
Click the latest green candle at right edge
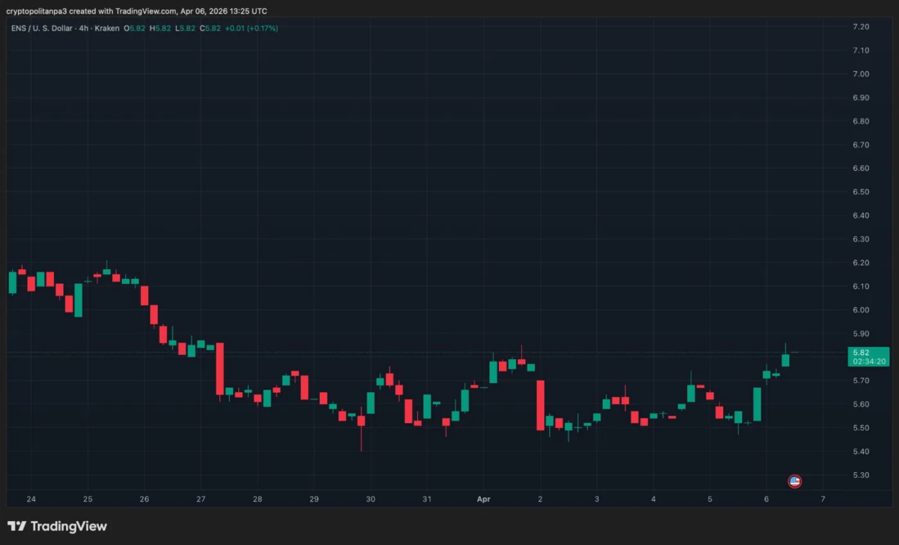[x=785, y=360]
